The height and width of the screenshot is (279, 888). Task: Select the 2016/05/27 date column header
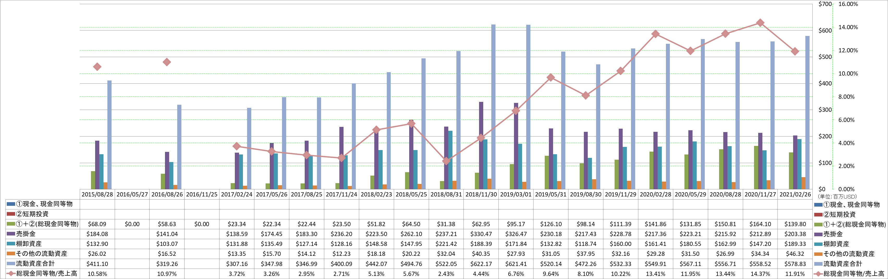point(132,194)
